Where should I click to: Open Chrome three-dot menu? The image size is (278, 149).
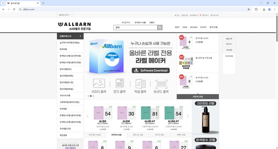pyautogui.click(x=275, y=9)
